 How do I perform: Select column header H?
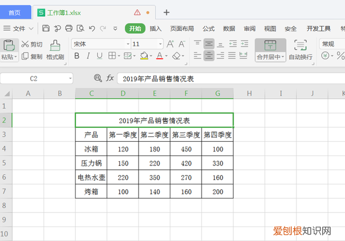pos(249,93)
